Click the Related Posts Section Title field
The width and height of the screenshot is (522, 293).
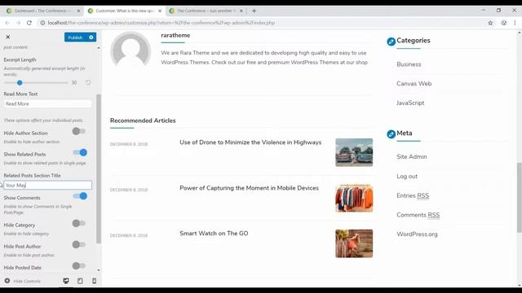(x=47, y=185)
